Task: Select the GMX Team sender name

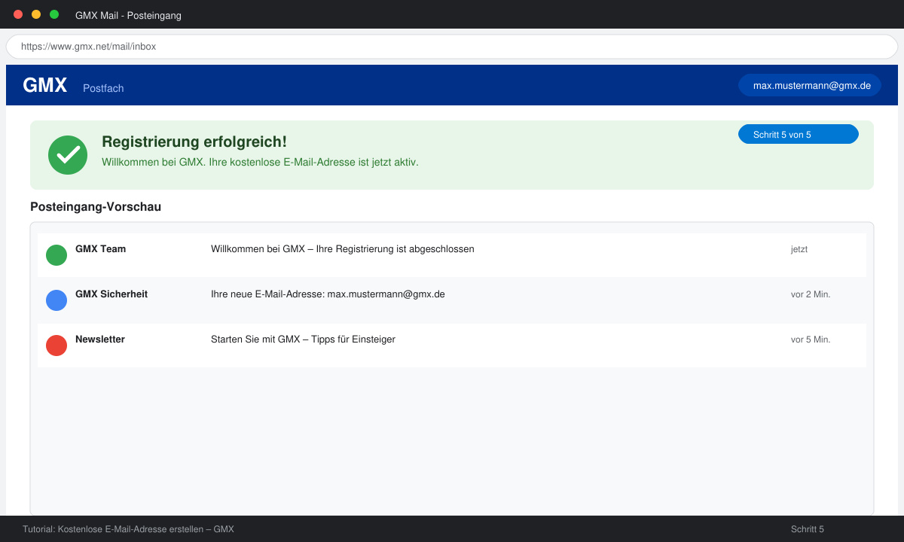Action: click(100, 249)
